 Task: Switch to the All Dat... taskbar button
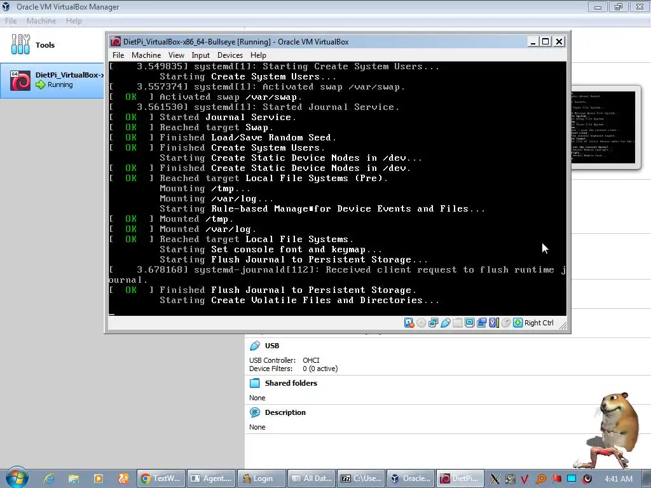[x=312, y=478]
